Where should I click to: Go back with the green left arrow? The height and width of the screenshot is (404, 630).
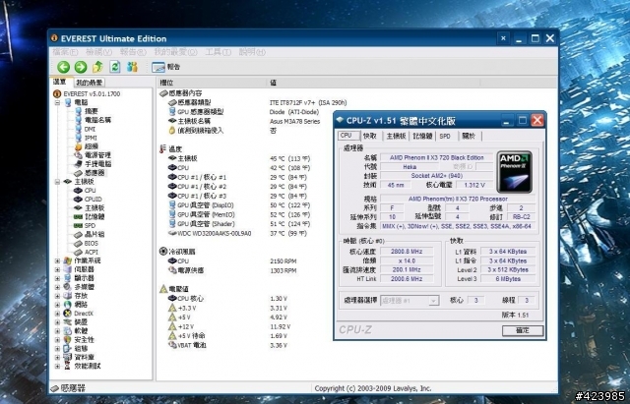pos(63,67)
